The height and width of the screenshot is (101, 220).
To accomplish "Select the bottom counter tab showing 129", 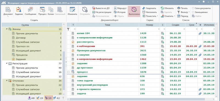I will point(40,98).
